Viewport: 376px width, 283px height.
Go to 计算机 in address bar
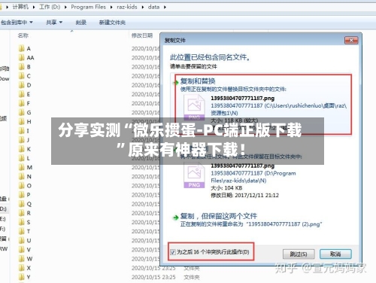20,7
